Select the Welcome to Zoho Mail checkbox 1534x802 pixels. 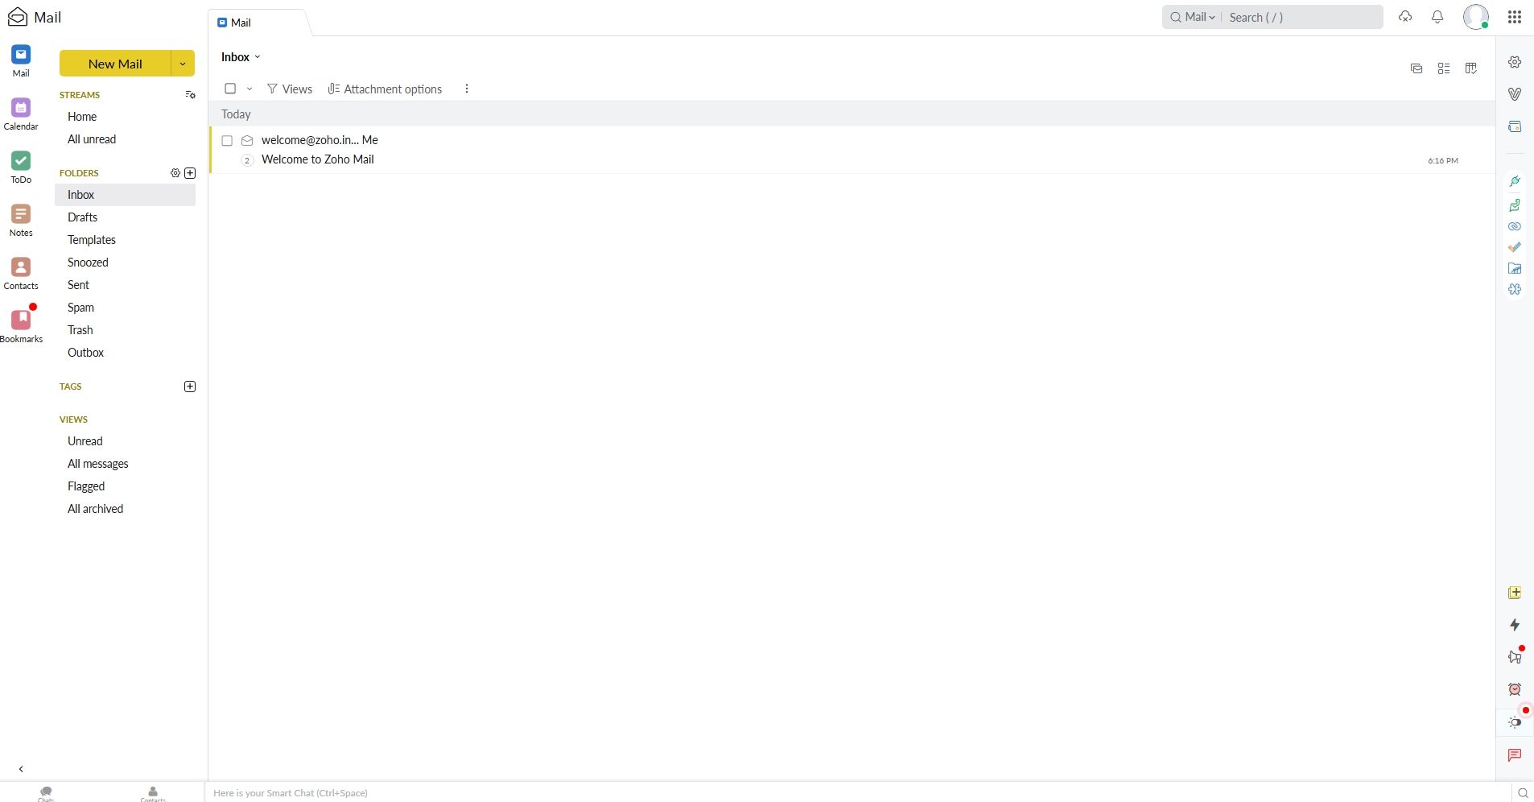click(227, 141)
